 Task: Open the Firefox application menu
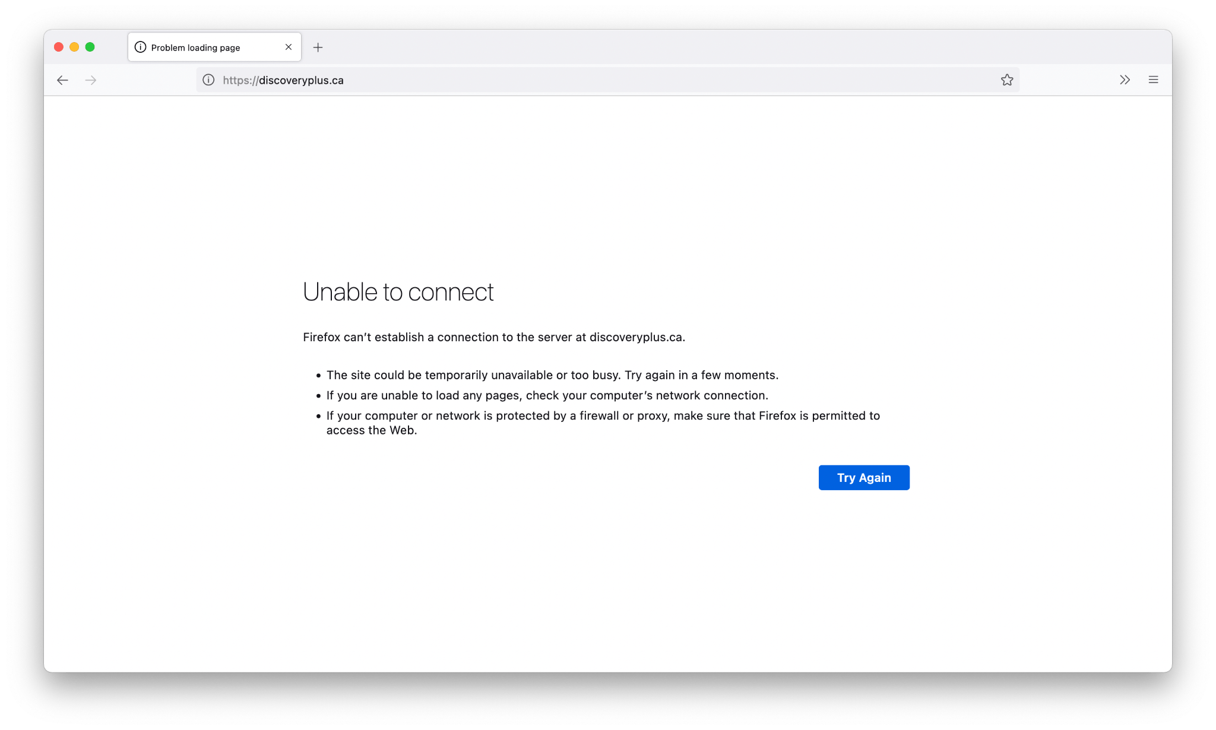[x=1153, y=80]
